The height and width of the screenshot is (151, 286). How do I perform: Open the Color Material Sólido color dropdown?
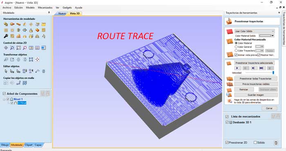point(266,36)
